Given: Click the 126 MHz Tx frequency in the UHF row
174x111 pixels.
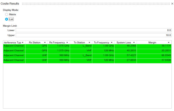Looking at the screenshot, I should point(109,60).
